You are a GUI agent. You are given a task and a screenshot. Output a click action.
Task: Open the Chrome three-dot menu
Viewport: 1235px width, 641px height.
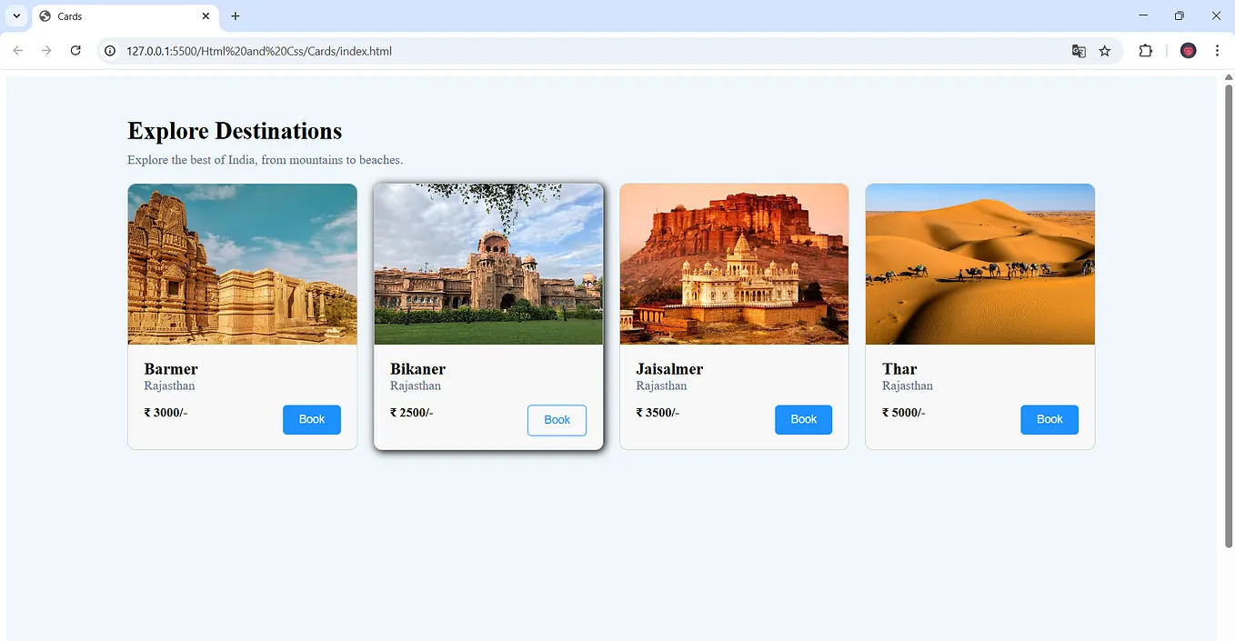1218,50
